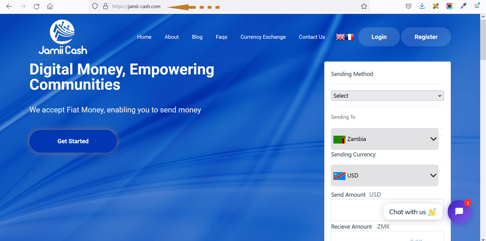Click the browser reload page icon
This screenshot has width=486, height=241.
[36, 7]
